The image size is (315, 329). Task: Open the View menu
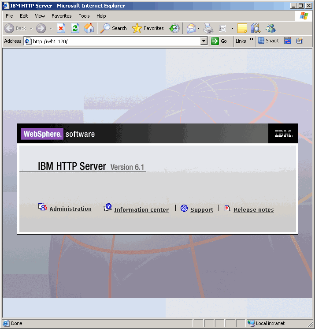pyautogui.click(x=40, y=16)
